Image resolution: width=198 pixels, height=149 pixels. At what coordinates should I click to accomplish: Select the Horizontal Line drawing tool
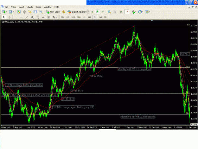pyautogui.click(x=21, y=17)
